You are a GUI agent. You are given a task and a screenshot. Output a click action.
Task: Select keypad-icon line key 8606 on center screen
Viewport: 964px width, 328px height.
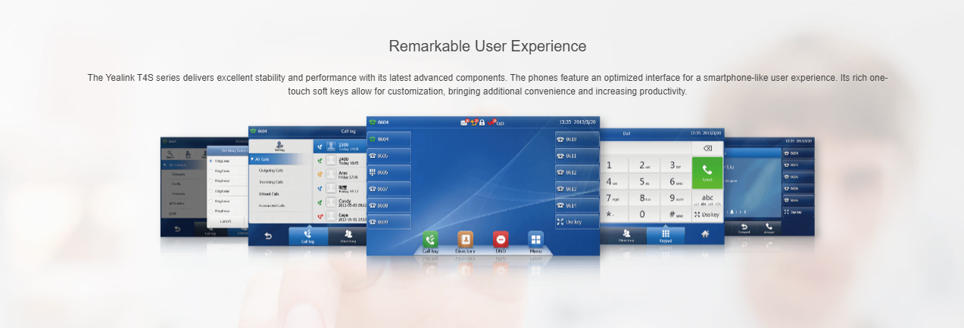click(x=389, y=172)
